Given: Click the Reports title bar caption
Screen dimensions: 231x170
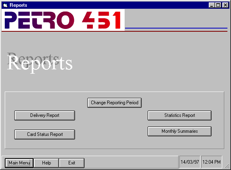Looking at the screenshot, I should [x=18, y=5].
